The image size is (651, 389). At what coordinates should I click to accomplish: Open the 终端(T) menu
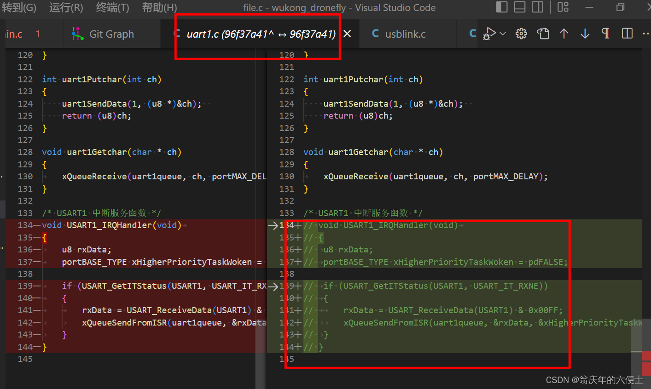point(113,7)
